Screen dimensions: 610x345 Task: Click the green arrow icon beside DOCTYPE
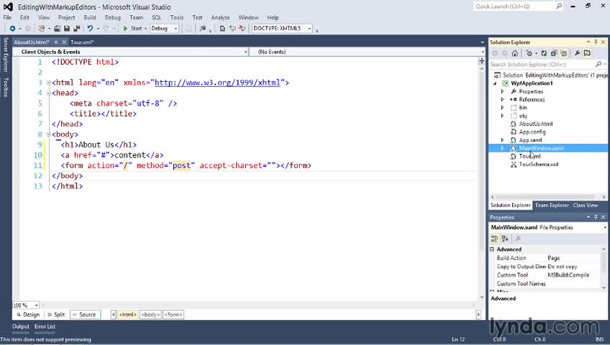232,28
